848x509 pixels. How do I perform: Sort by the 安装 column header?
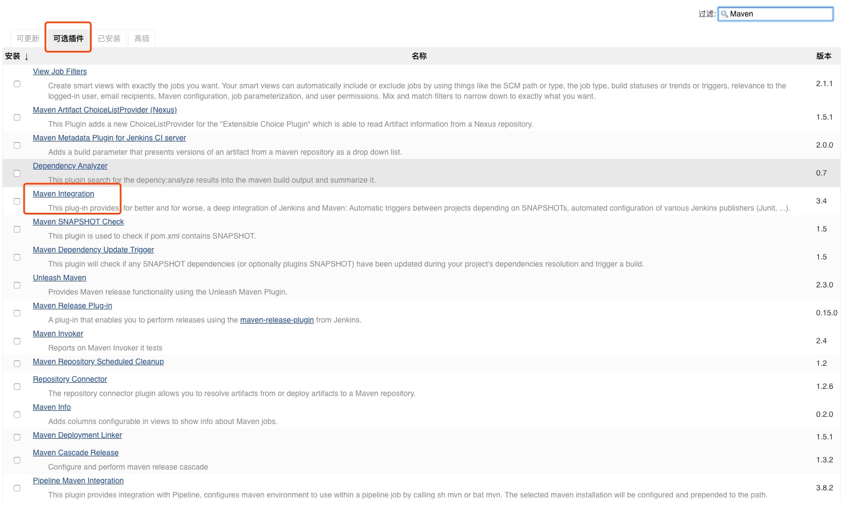pos(13,56)
